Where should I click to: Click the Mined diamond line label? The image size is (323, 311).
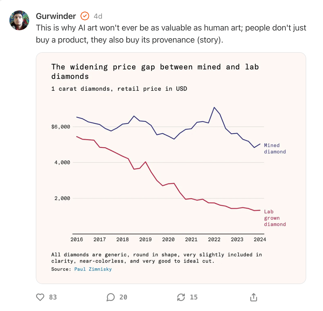pyautogui.click(x=275, y=149)
